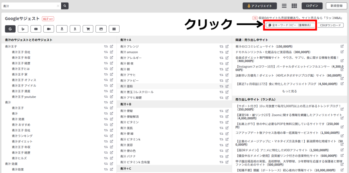Select the four-square grid source icon
The width and height of the screenshot is (349, 173).
pos(114,29)
